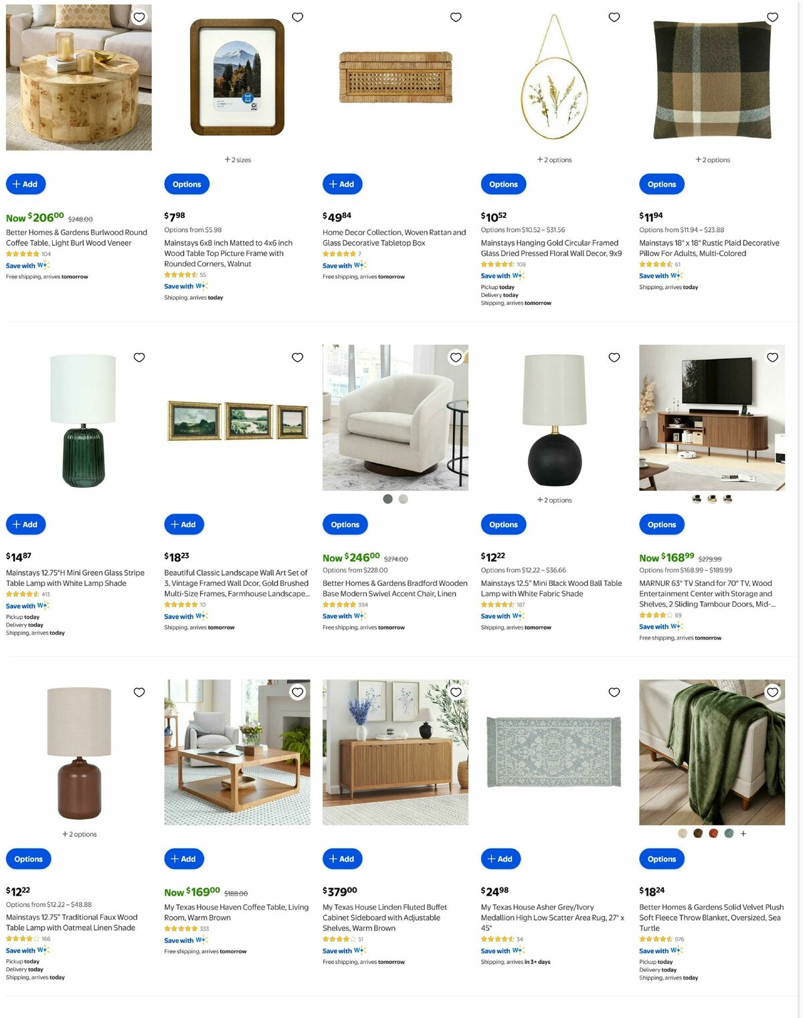Image resolution: width=803 pixels, height=1018 pixels.
Task: Favorite the velvet plush throw blanket
Action: coord(772,692)
